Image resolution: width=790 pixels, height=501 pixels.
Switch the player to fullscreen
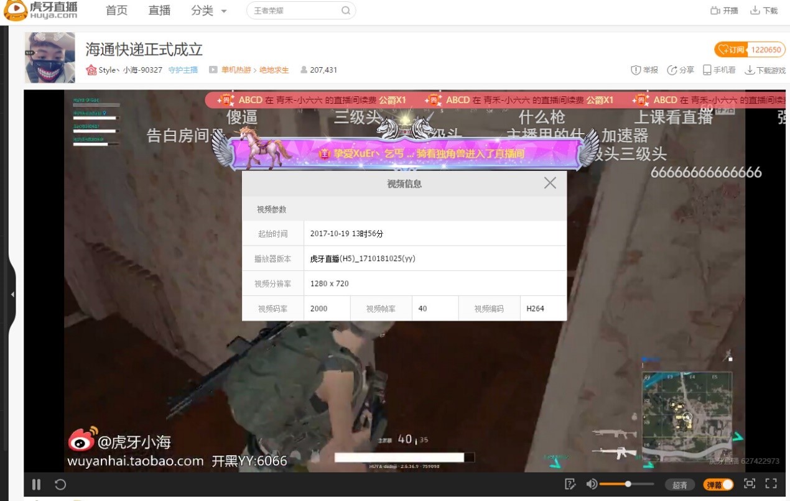(770, 484)
